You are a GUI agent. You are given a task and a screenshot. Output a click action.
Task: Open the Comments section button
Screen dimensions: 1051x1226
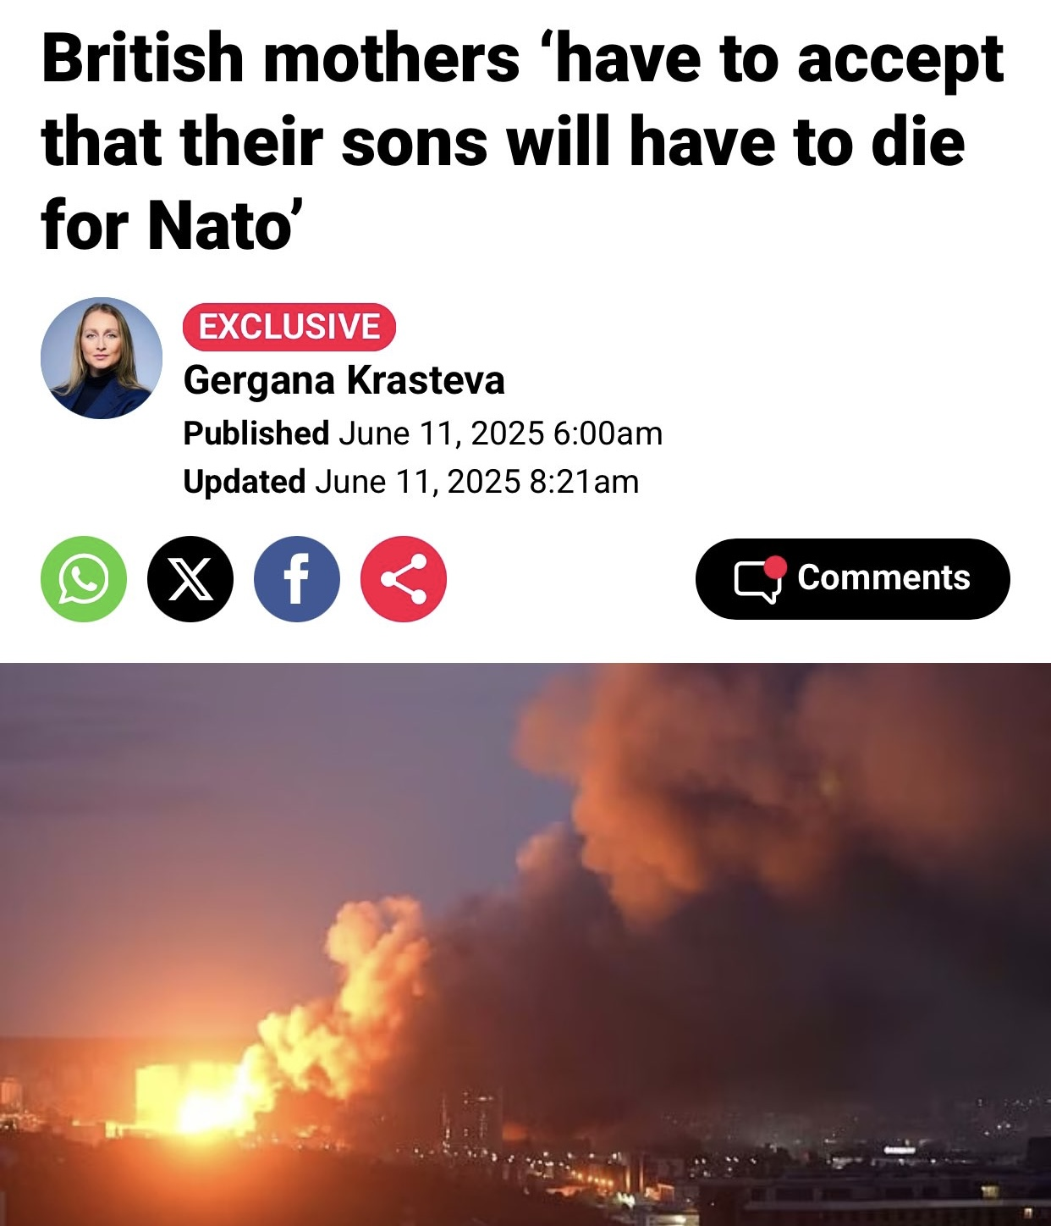tap(853, 579)
